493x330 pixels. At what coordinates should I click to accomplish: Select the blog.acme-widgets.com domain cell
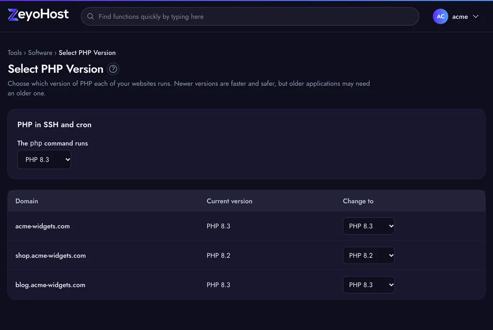point(50,285)
